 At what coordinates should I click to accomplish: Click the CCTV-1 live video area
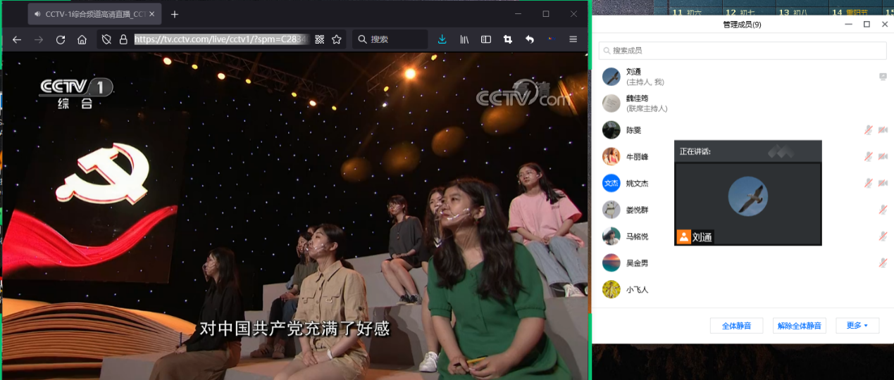pyautogui.click(x=295, y=216)
